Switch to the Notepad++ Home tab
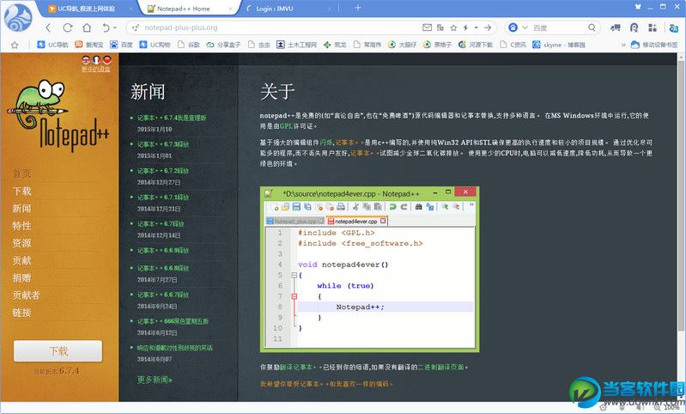The width and height of the screenshot is (686, 414). 189,9
